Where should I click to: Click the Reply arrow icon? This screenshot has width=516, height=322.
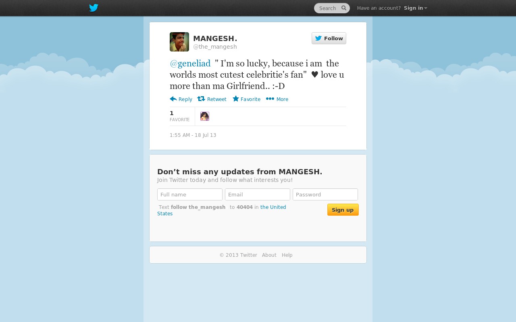click(x=173, y=99)
